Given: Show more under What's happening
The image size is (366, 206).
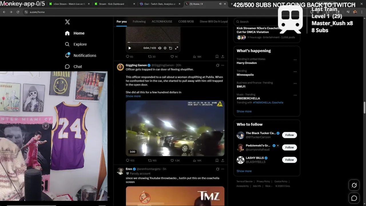Looking at the screenshot, I should point(244,111).
